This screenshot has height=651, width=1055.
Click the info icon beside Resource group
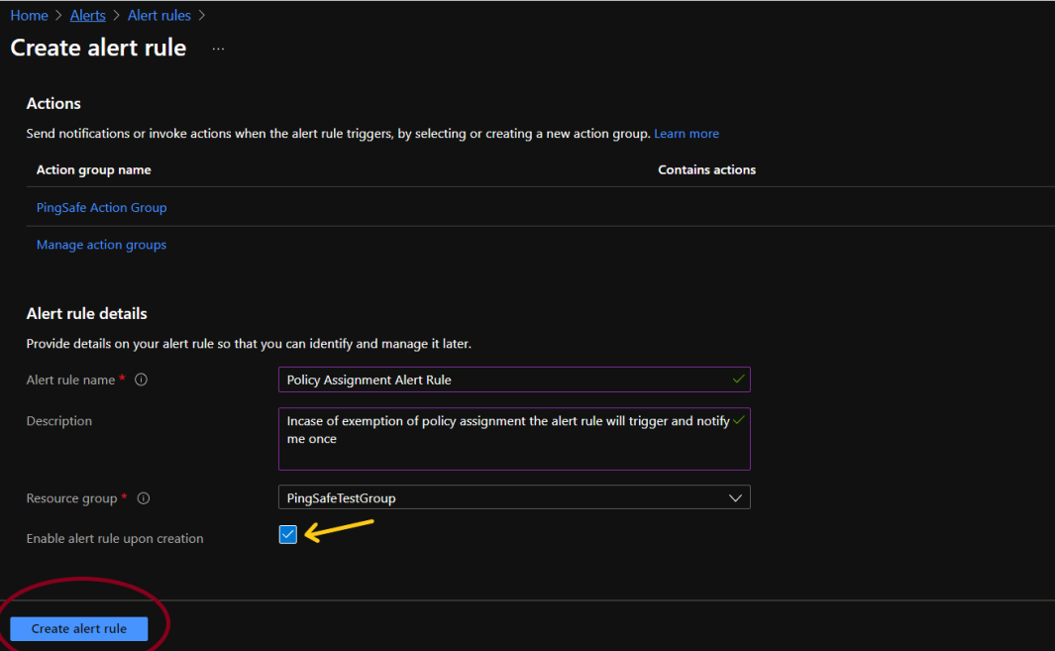click(x=143, y=498)
